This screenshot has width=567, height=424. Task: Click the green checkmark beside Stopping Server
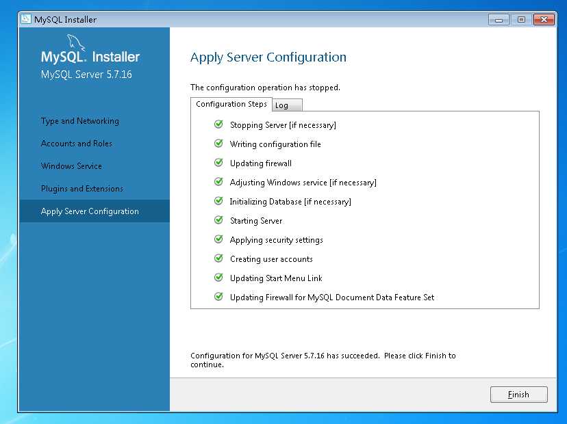(218, 124)
